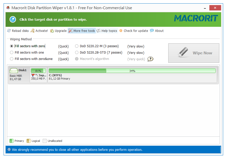Click the question mark help bubble near Macrorit's algorithm

pos(150,59)
